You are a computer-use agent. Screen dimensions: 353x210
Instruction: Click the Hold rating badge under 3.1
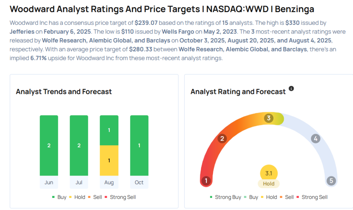click(x=269, y=184)
